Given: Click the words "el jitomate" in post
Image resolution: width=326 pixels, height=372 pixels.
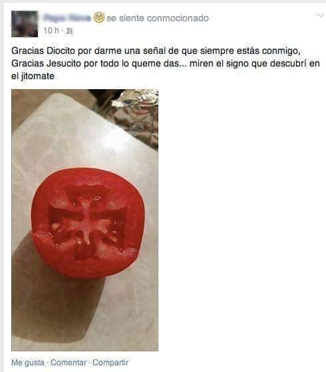Looking at the screenshot, I should [33, 77].
